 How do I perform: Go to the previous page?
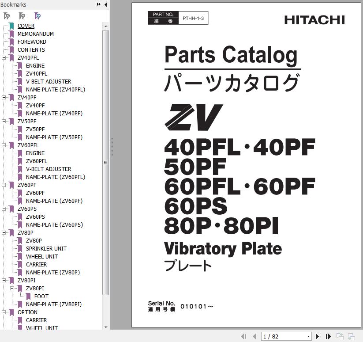[x=254, y=336]
